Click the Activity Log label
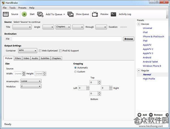 (125, 14)
